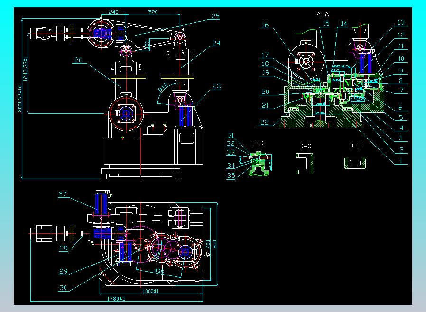Select part callout number 7

401,90
